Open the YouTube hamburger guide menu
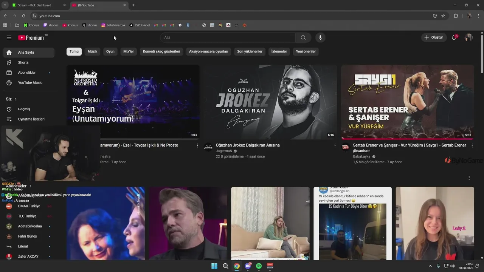This screenshot has width=484, height=272. [x=9, y=37]
